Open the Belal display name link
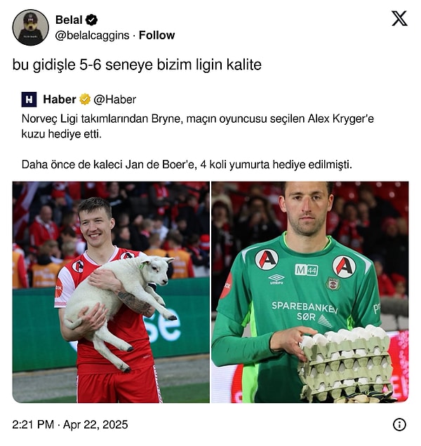 click(69, 20)
